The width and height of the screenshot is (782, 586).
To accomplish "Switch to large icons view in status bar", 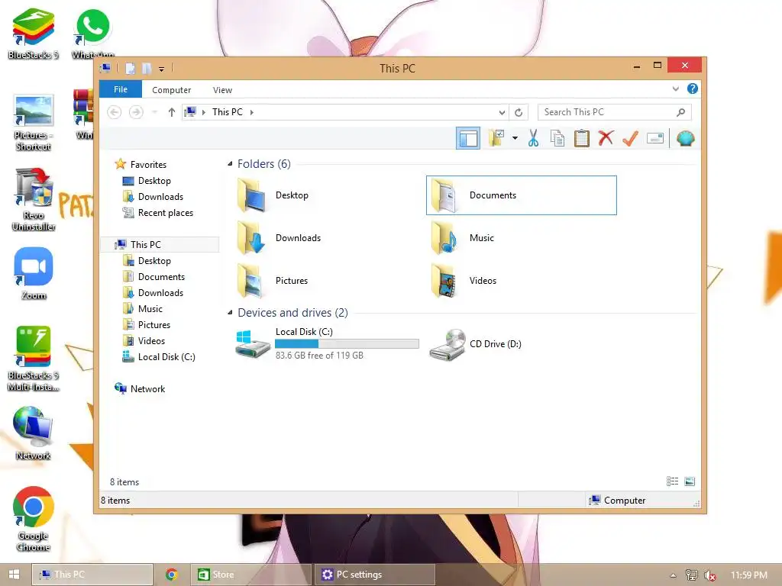I will pos(690,481).
